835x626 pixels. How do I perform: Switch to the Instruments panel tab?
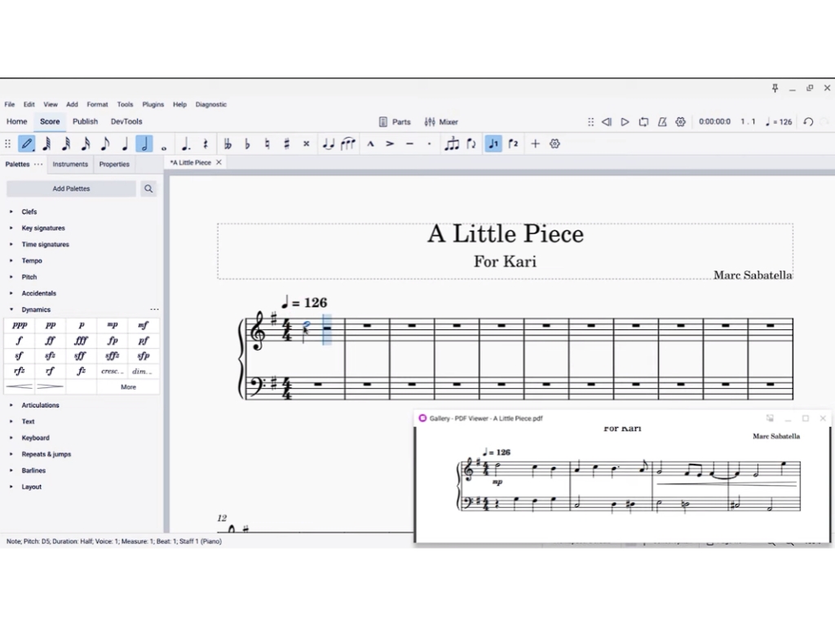(x=70, y=164)
